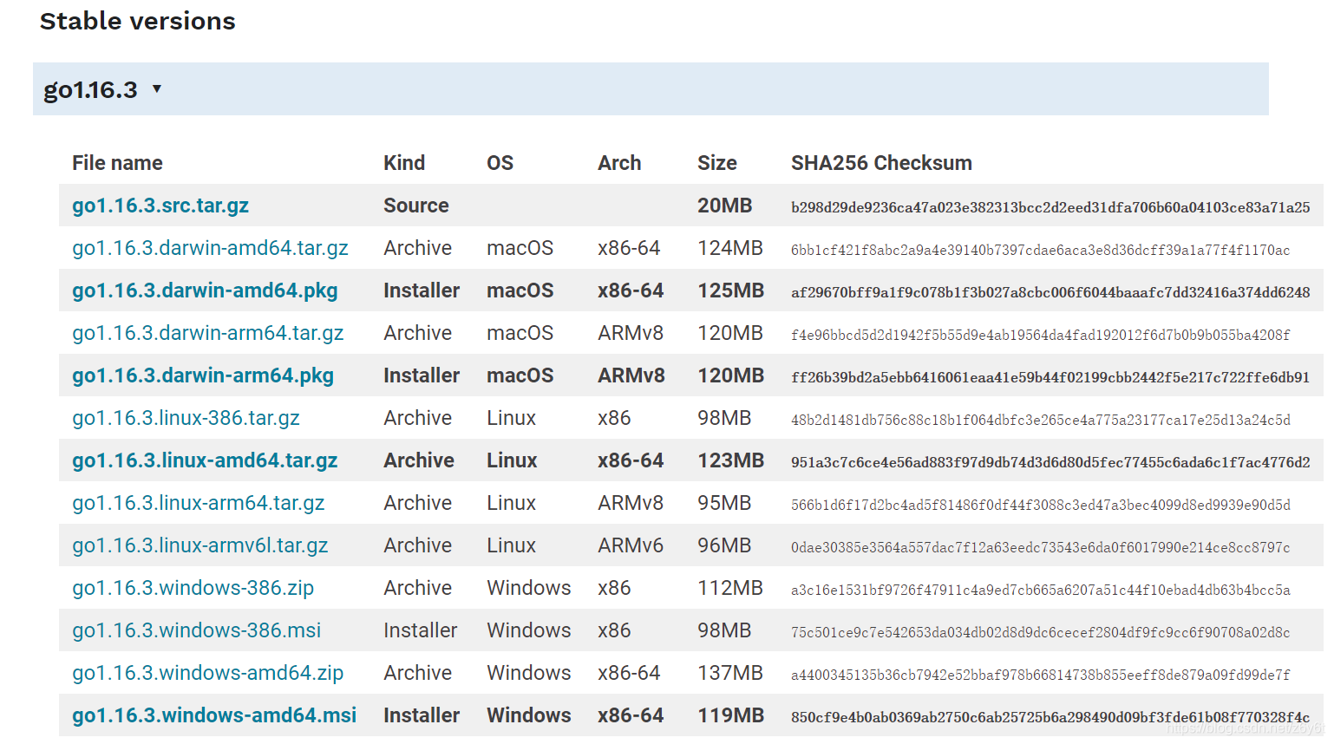
Task: Click the File name column header
Action: pyautogui.click(x=117, y=163)
